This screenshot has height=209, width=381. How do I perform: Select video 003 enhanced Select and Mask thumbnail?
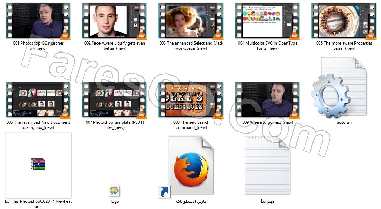[x=191, y=21]
